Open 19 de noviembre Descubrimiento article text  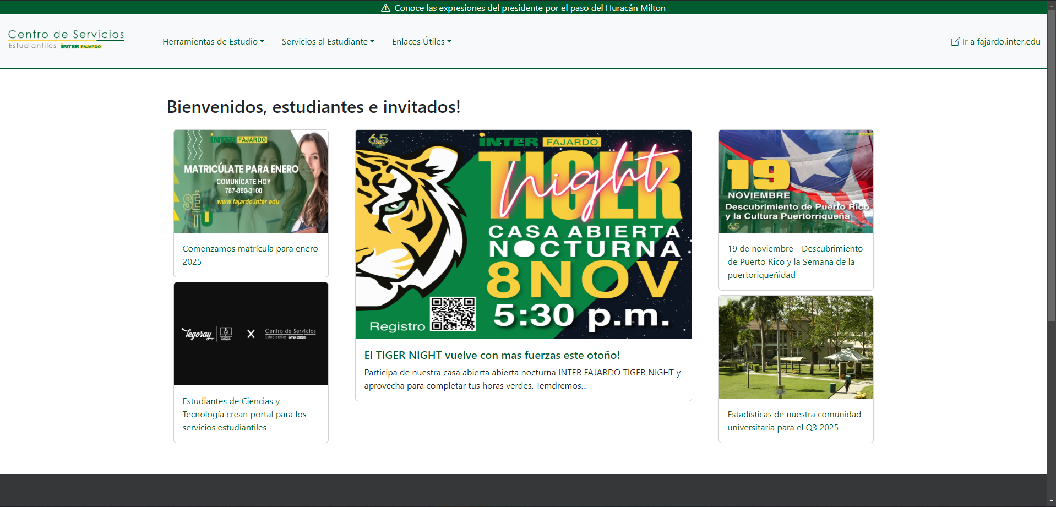[794, 261]
